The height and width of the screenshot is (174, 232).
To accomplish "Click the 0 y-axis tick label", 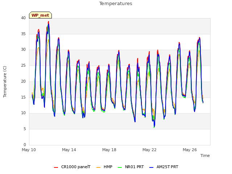I will (x=25, y=145).
